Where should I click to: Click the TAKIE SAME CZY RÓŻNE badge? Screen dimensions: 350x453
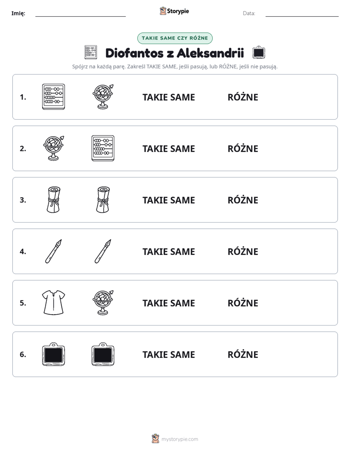[x=175, y=38]
